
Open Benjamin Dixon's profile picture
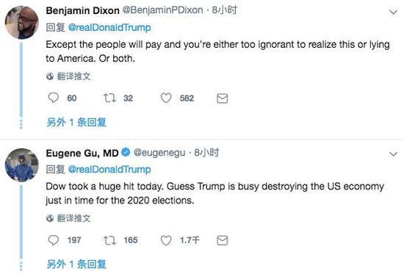click(22, 23)
